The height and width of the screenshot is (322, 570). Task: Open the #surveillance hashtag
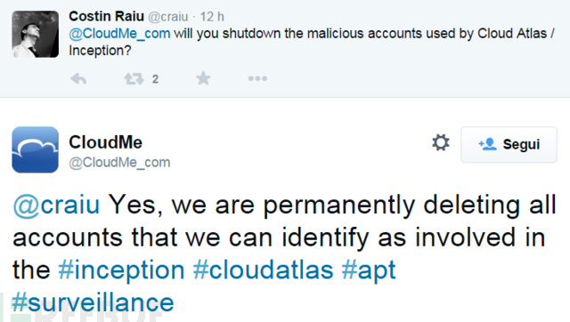click(x=93, y=302)
